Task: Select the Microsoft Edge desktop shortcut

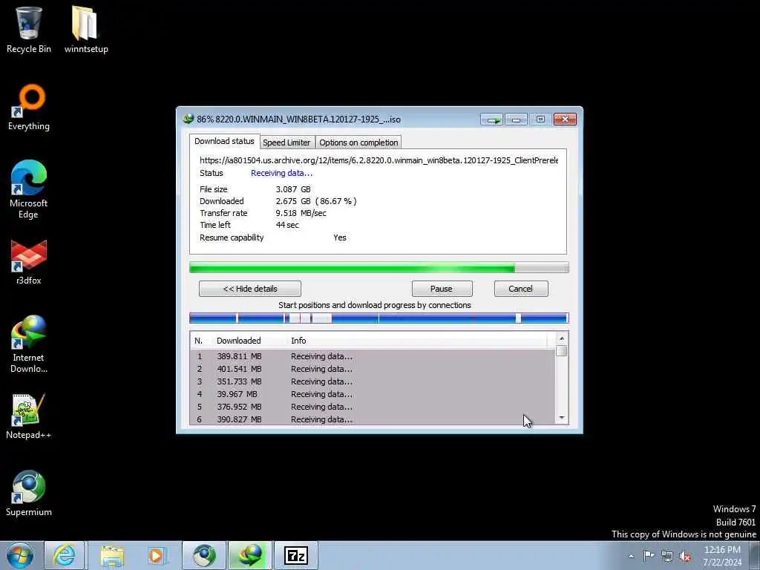Action: coord(29,189)
